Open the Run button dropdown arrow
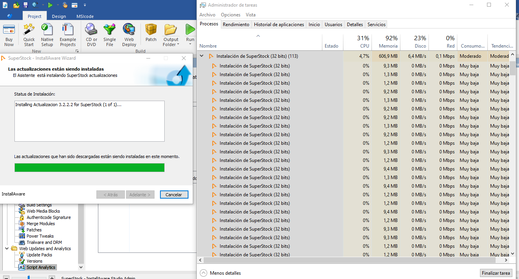519x279 pixels. point(190,44)
